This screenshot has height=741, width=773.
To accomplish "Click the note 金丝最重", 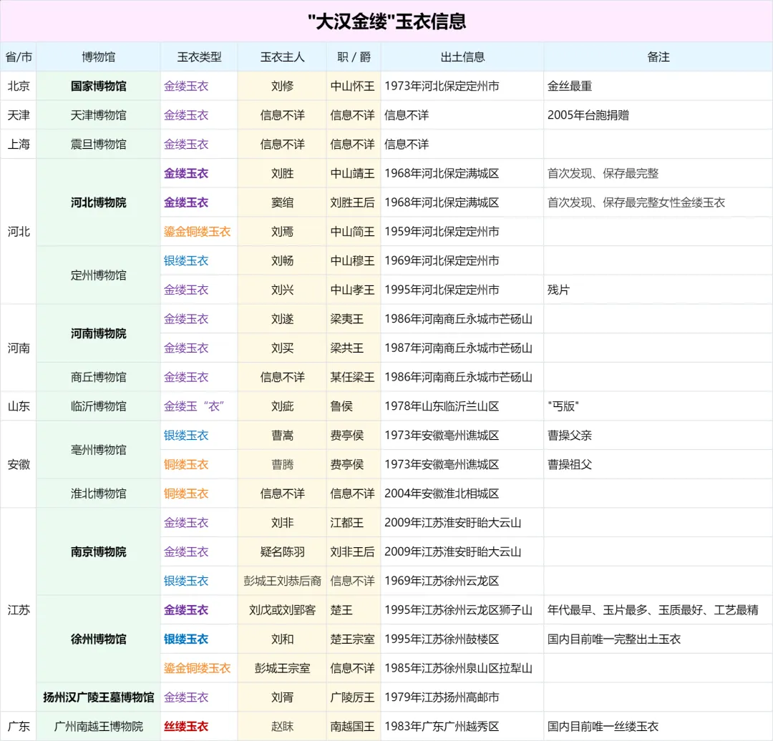I will [570, 87].
